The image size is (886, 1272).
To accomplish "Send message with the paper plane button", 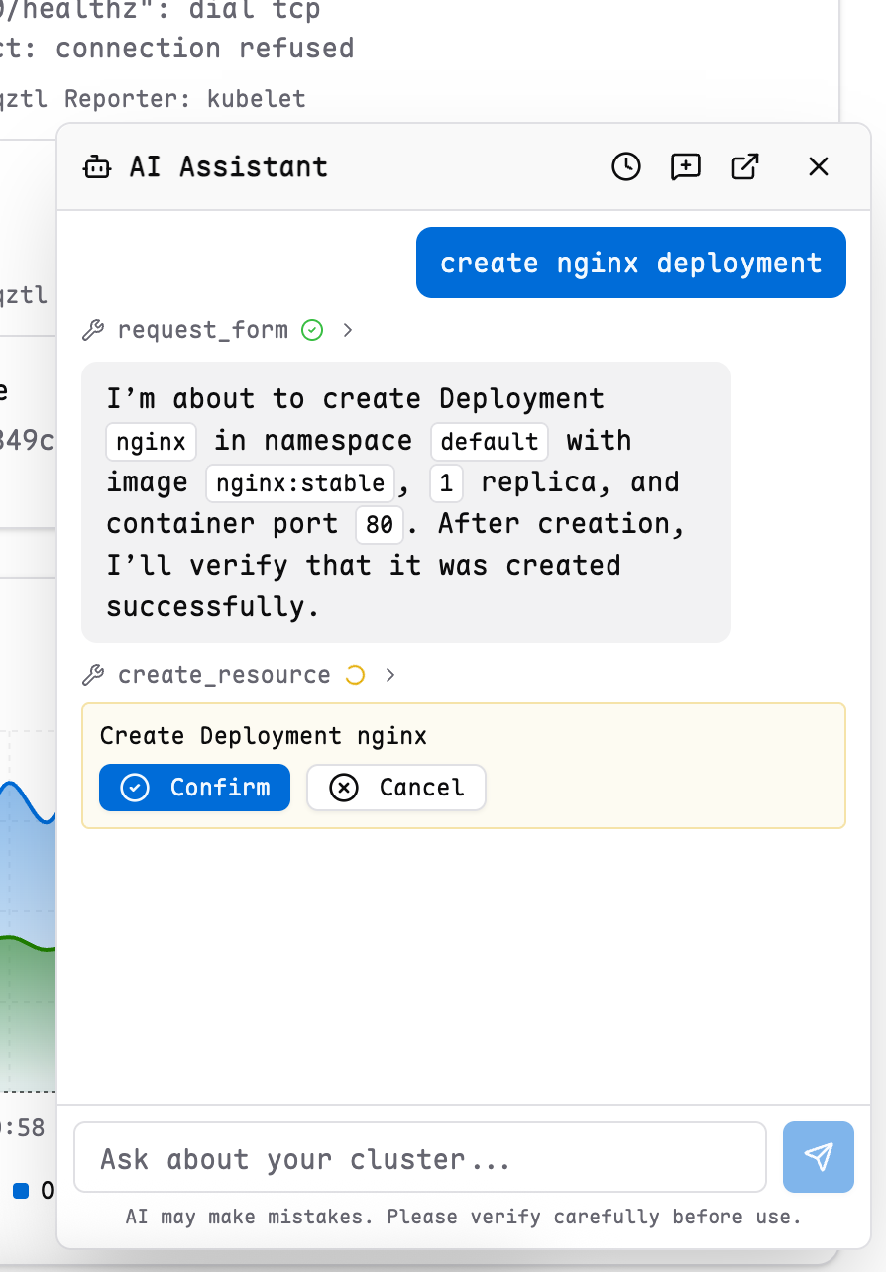I will (818, 1156).
